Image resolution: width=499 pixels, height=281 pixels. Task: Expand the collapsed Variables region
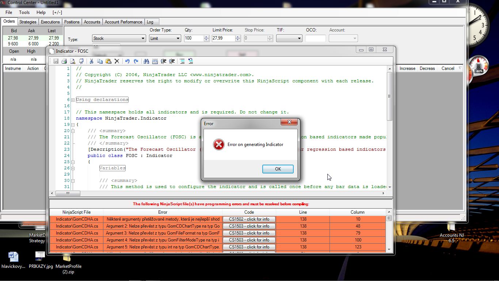pyautogui.click(x=73, y=168)
